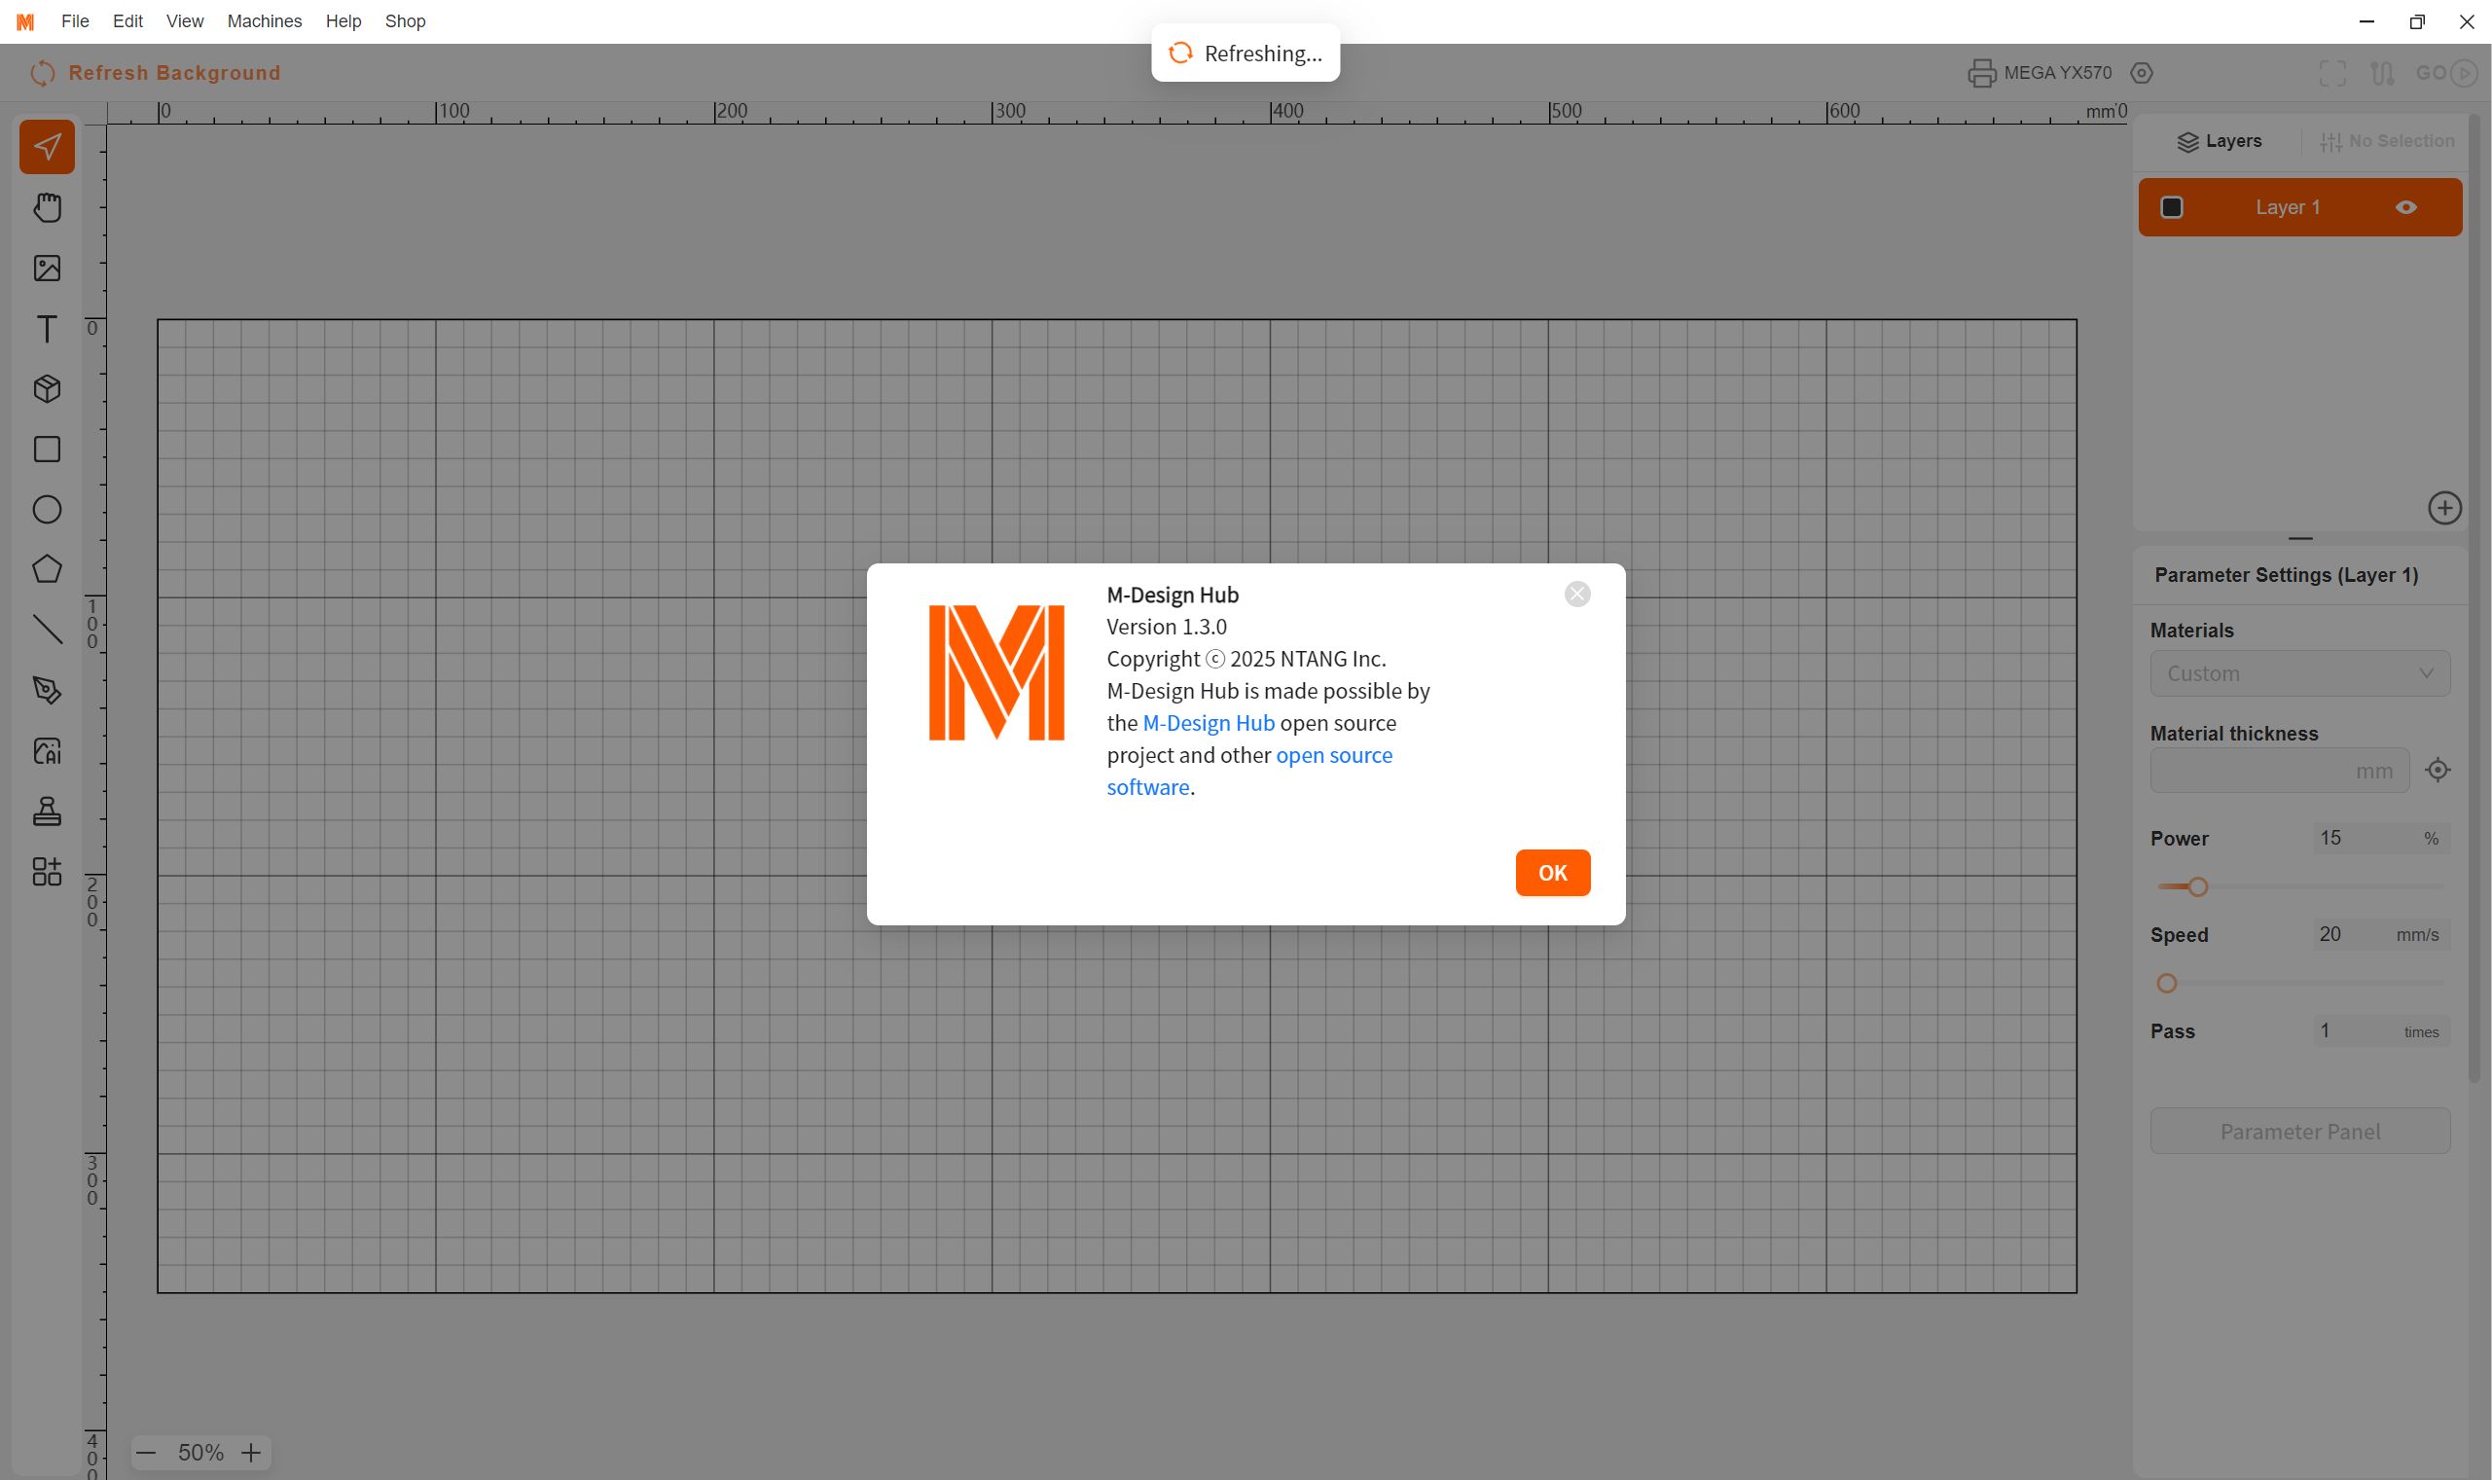This screenshot has height=1480, width=2492.
Task: Click the Refresh Background icon
Action: 42,73
